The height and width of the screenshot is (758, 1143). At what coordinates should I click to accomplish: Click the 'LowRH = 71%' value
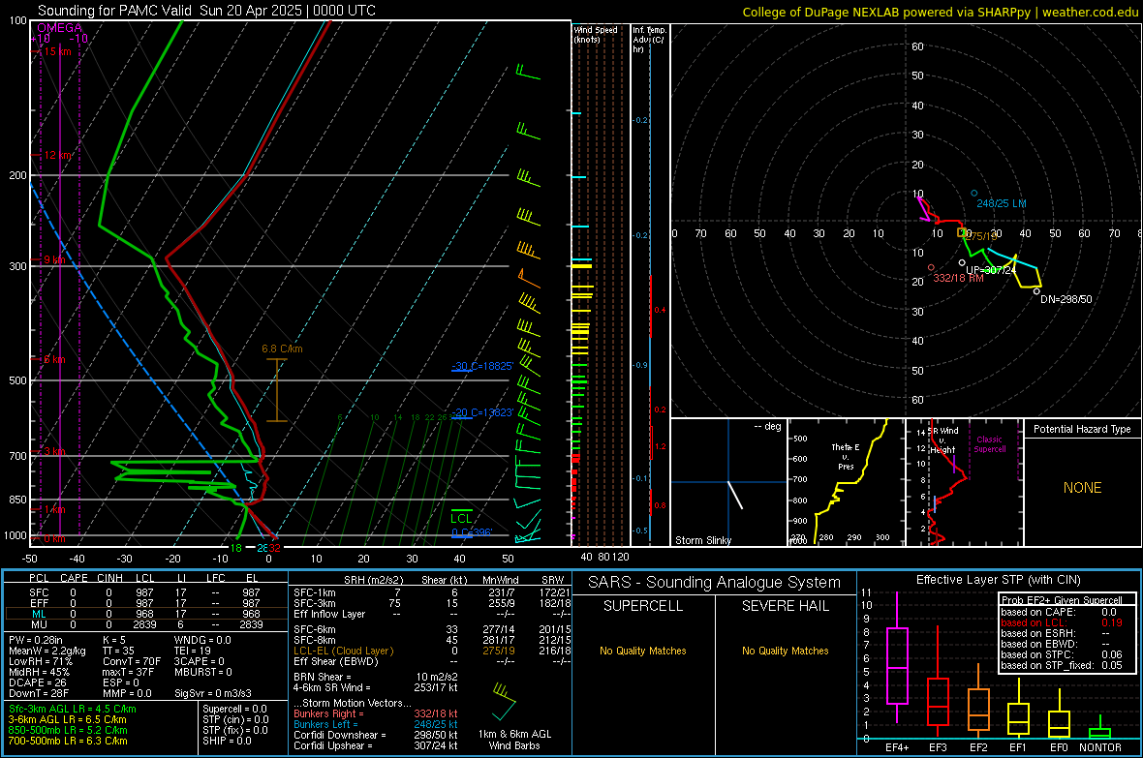[40, 662]
